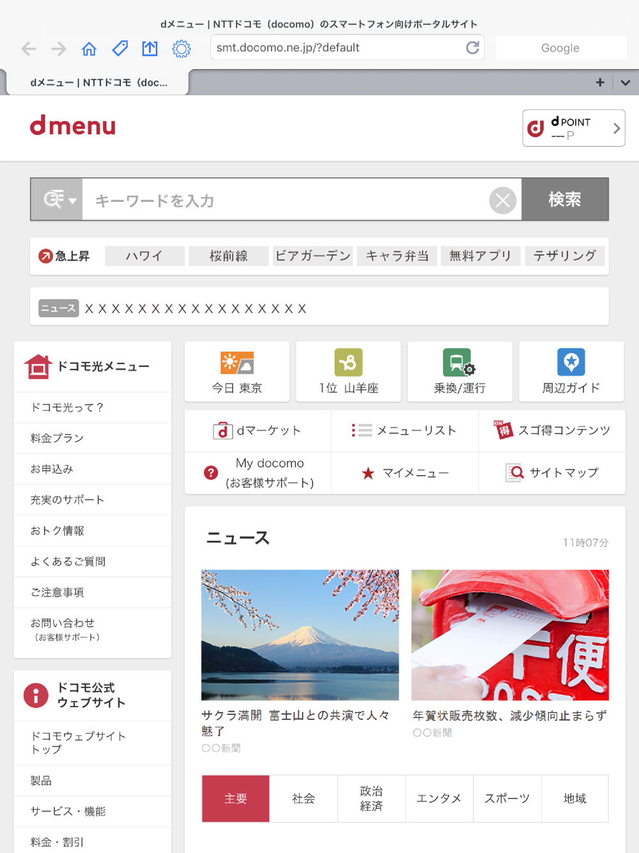Image resolution: width=639 pixels, height=853 pixels.
Task: Select trending keyword ビアガーデン
Action: pos(312,256)
